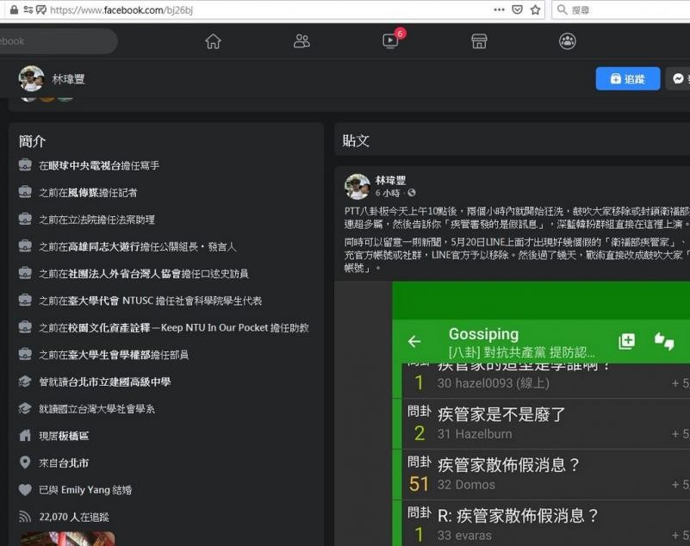Click the 追蹤 follow button

pos(627,78)
